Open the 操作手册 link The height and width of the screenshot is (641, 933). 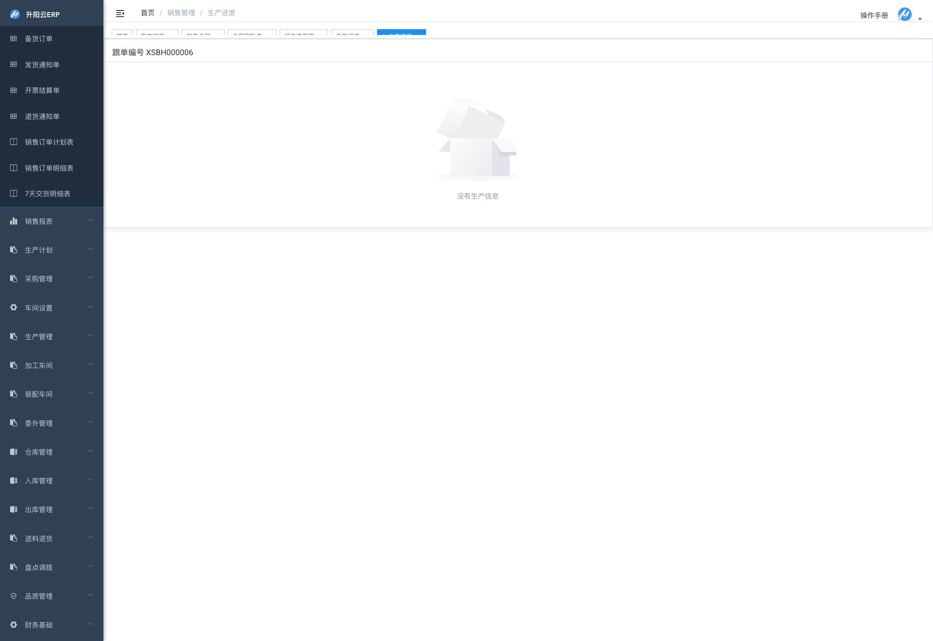[x=874, y=15]
